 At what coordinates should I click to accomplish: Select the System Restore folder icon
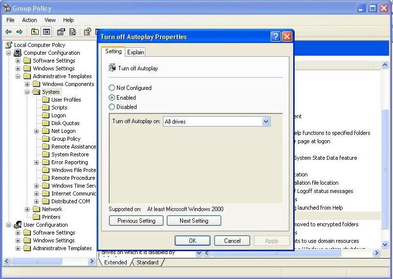coord(46,154)
